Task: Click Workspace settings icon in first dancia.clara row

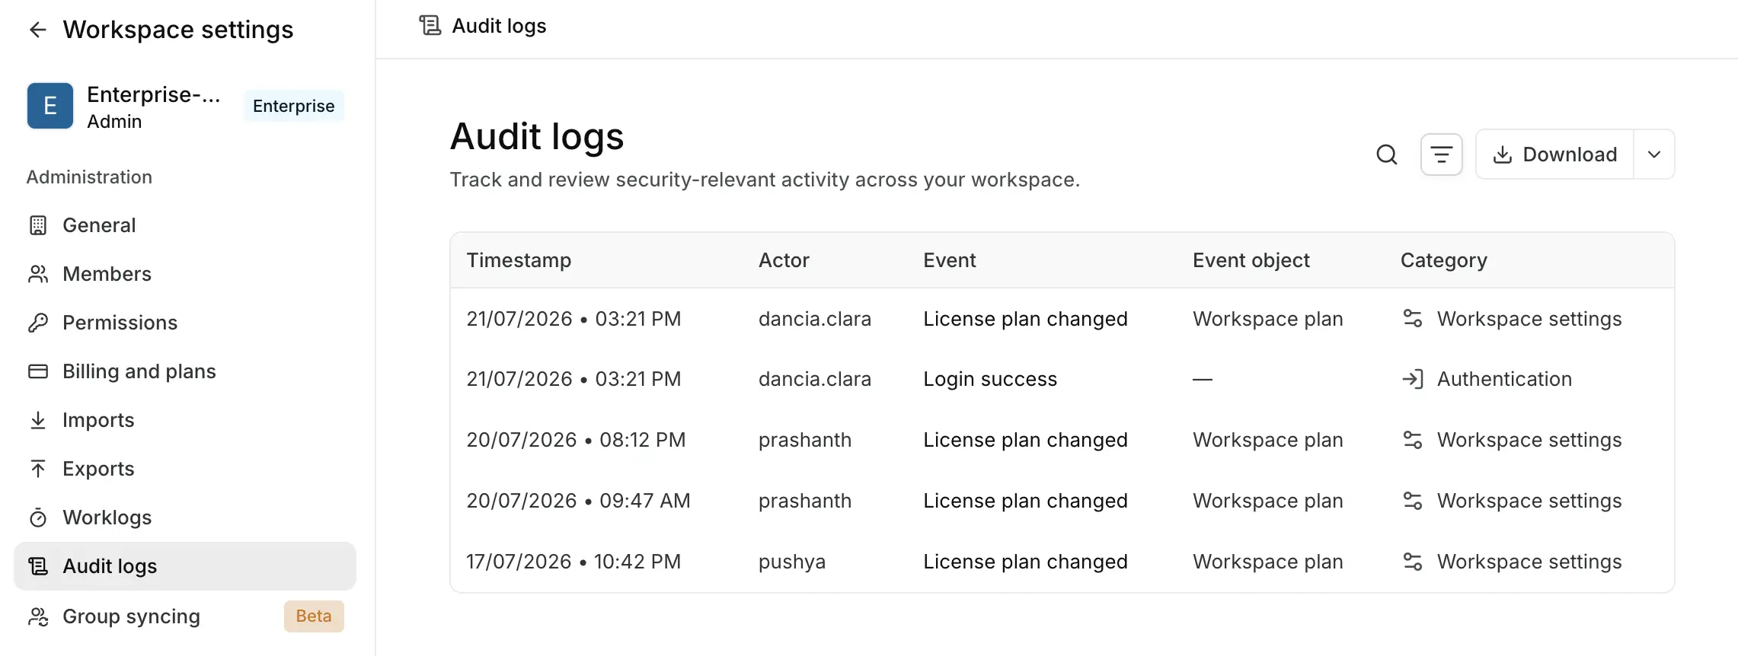Action: click(x=1413, y=319)
